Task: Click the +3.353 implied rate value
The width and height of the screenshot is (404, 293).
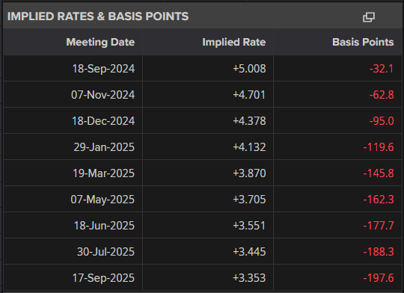Action: pyautogui.click(x=249, y=278)
